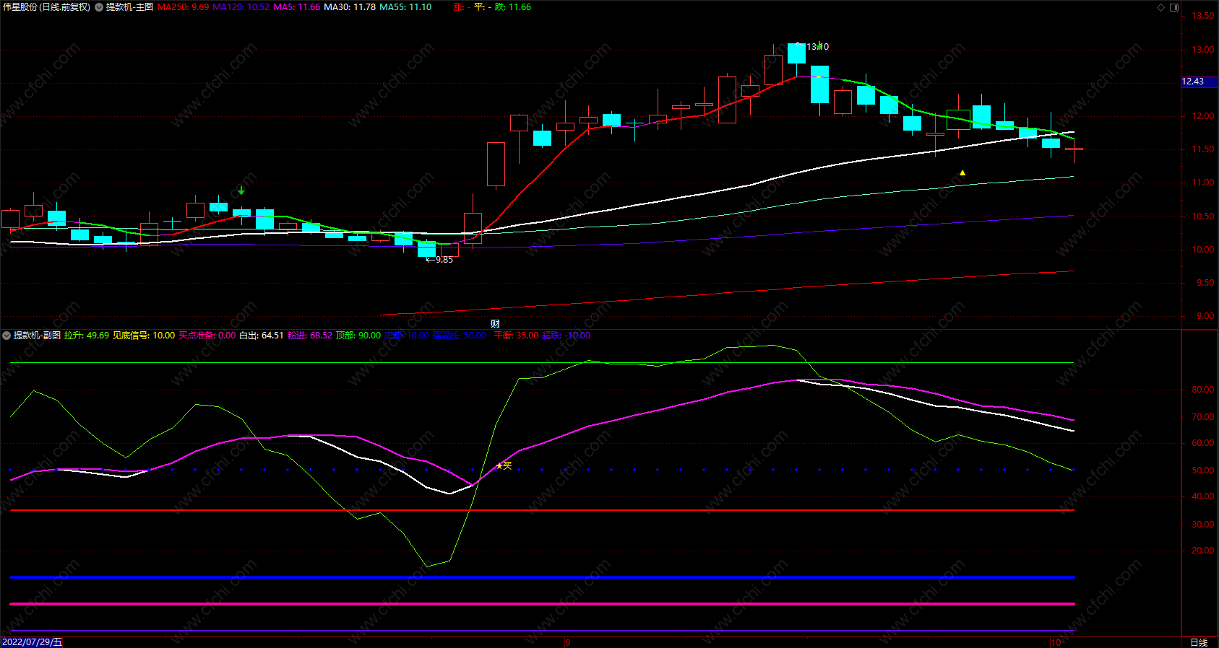Select the 买点准备: 0.00 indicator value

pos(207,336)
